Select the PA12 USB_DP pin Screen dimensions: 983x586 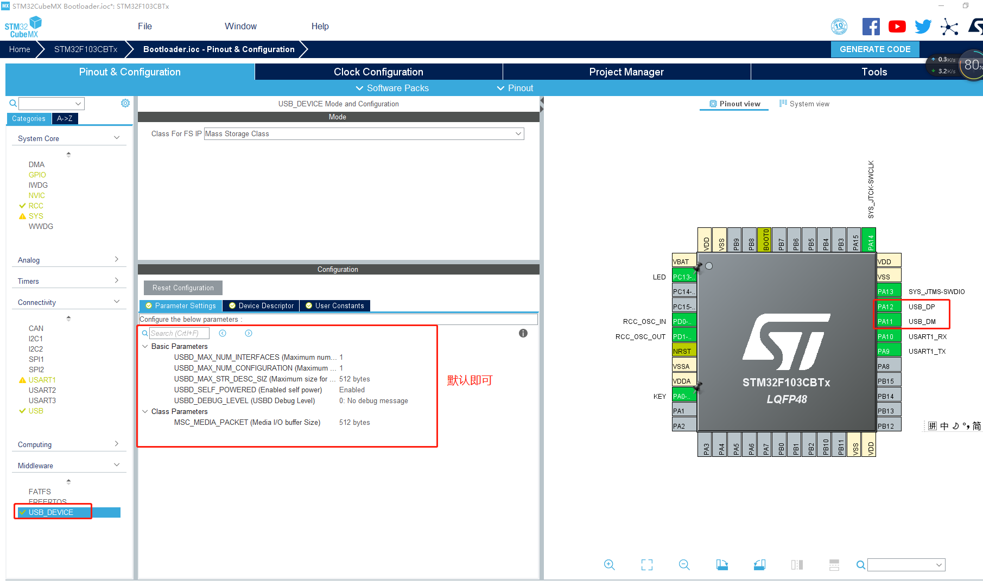(x=889, y=307)
